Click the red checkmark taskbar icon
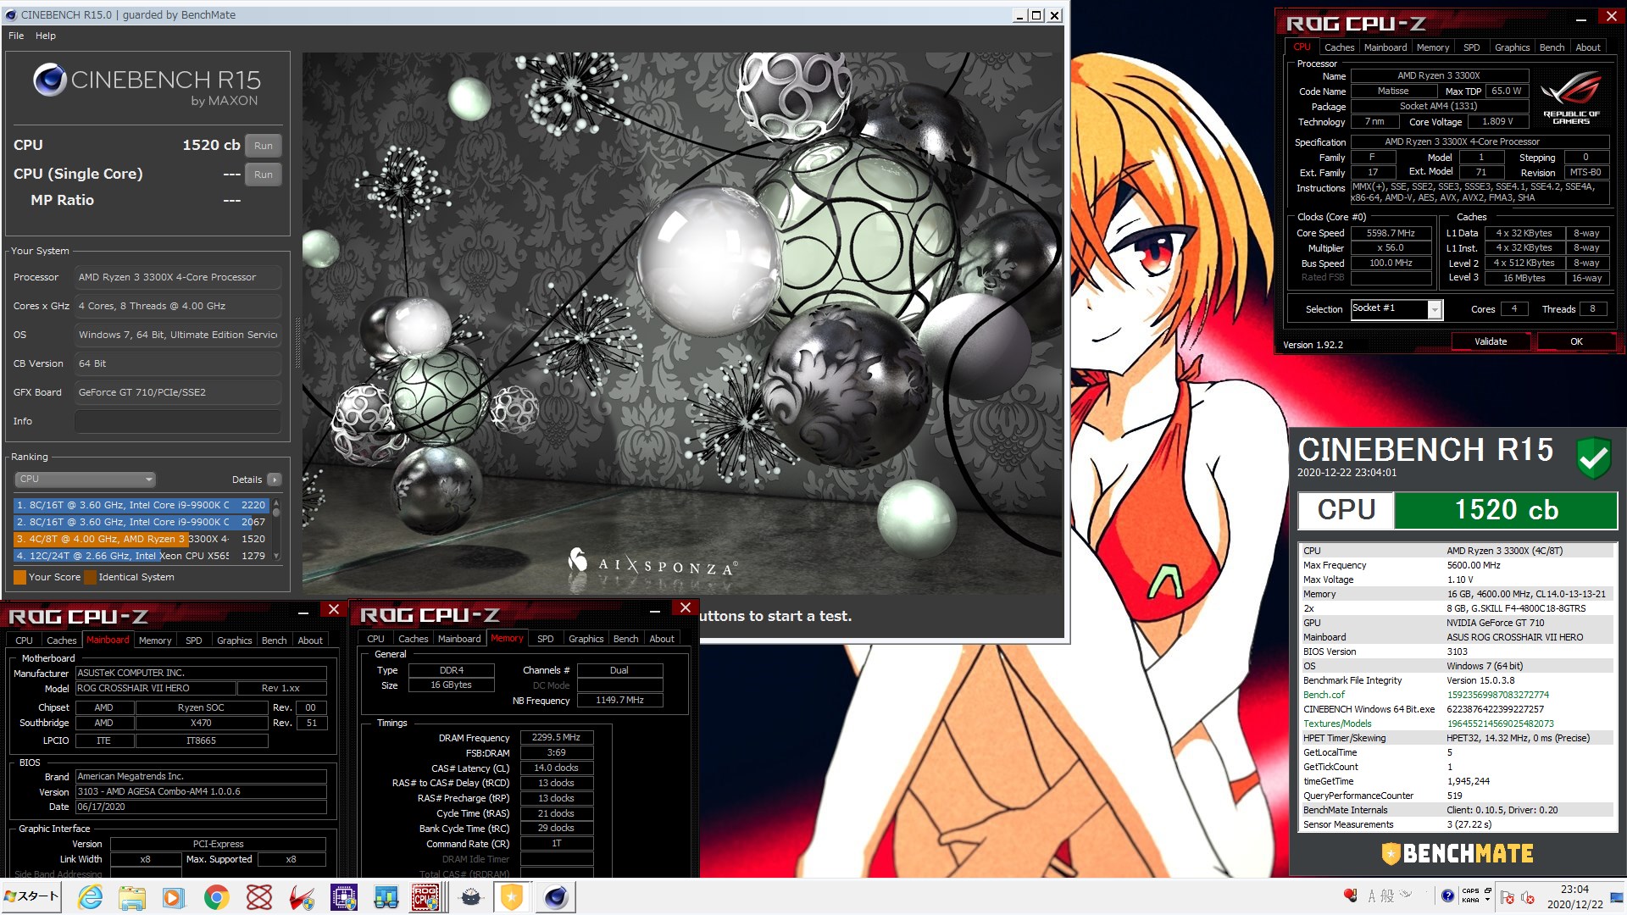Image resolution: width=1627 pixels, height=915 pixels. coord(301,897)
